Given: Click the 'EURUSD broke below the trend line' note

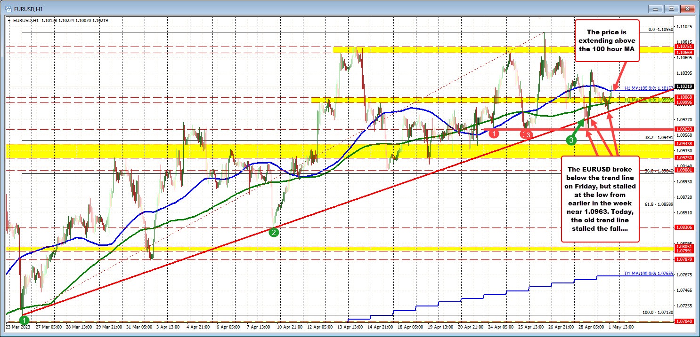Looking at the screenshot, I should coord(600,199).
